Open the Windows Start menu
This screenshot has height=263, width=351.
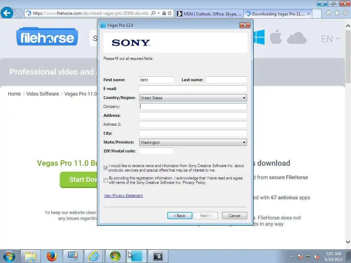click(9, 256)
